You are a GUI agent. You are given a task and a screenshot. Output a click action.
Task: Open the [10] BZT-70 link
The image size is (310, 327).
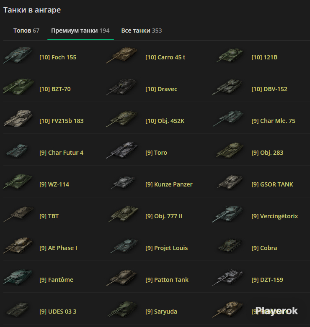coord(55,89)
